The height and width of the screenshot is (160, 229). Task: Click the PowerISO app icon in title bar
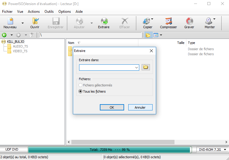click(x=4, y=4)
